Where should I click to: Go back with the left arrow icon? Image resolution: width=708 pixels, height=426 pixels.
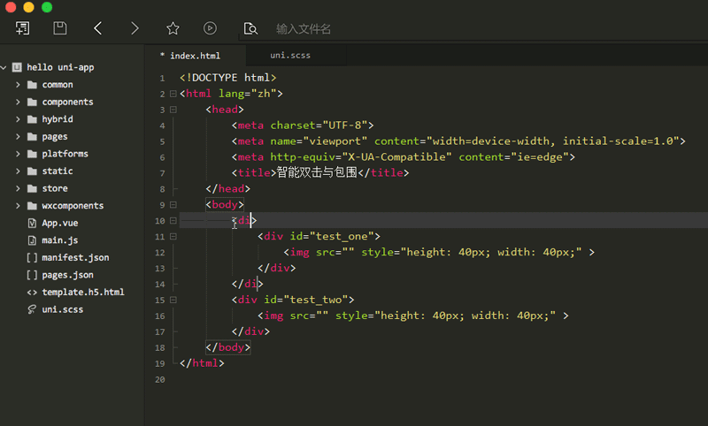[98, 28]
